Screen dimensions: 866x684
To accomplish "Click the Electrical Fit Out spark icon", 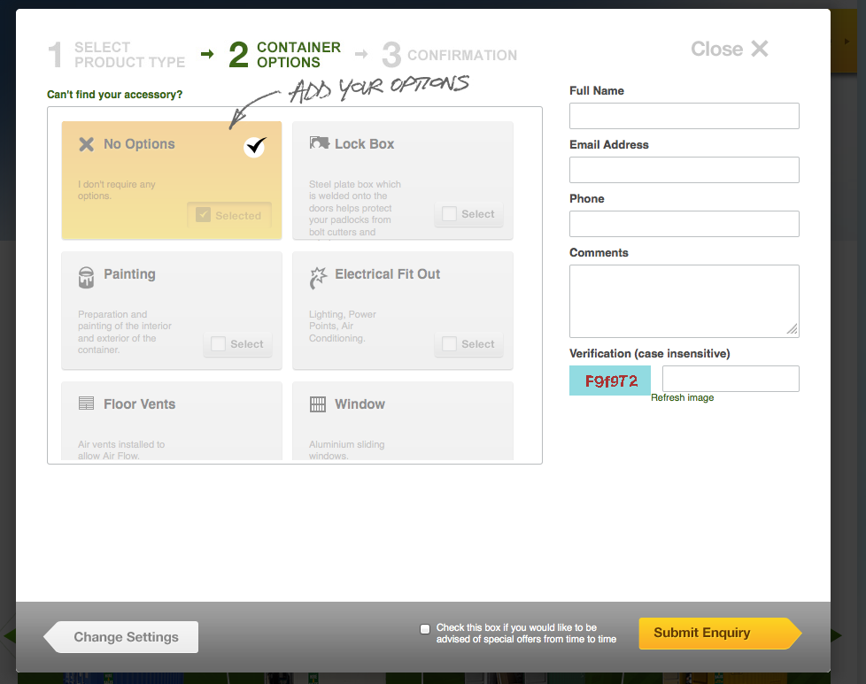I will pos(318,278).
